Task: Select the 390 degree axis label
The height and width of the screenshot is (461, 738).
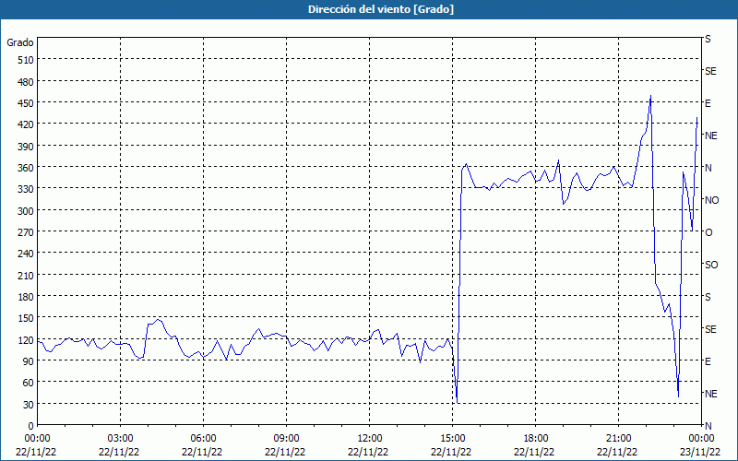Action: coord(26,147)
